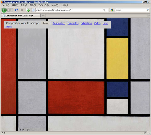The width and height of the screenshot is (151, 135).
Task: Click the greyed-out Forward navigation arrow
Action: tap(9, 10)
